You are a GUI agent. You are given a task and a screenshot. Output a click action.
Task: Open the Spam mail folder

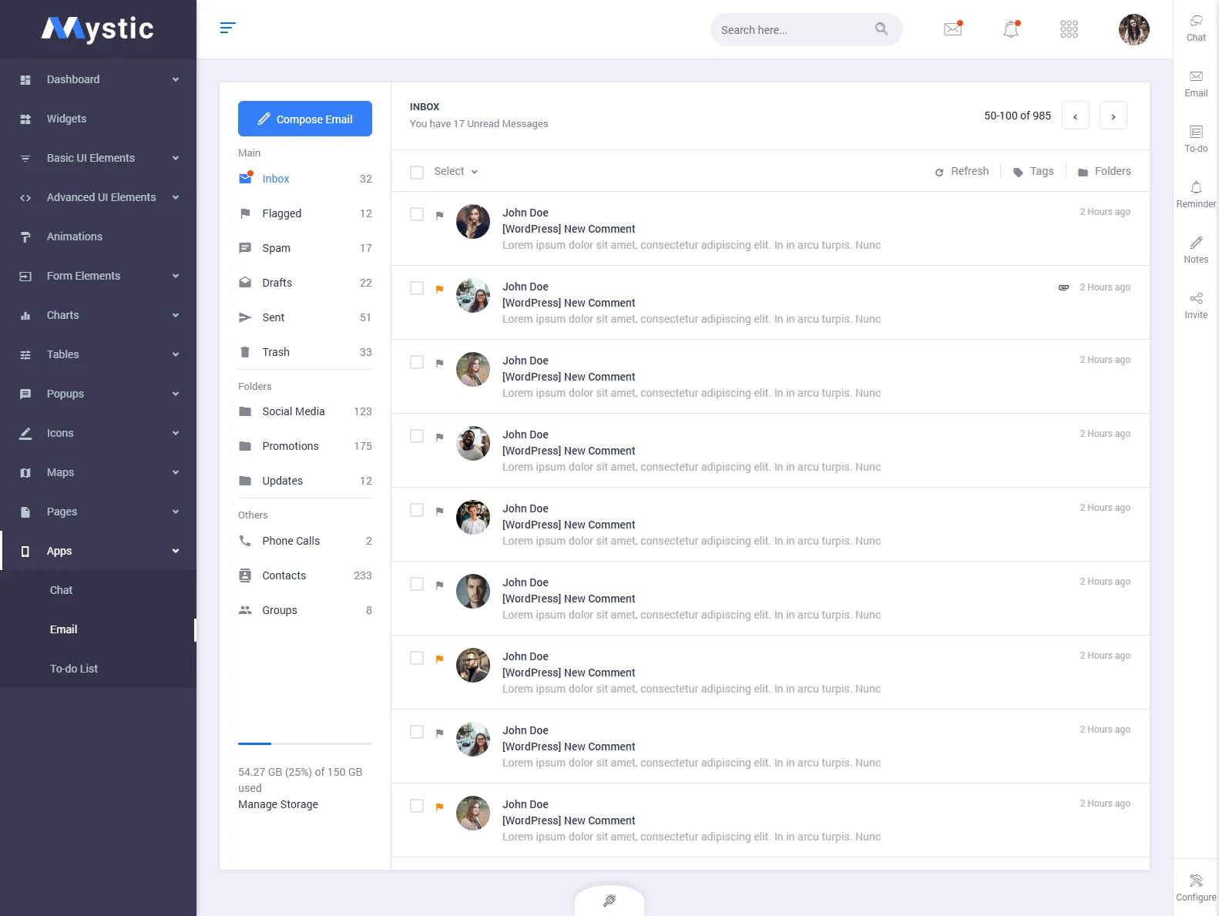[x=305, y=248]
